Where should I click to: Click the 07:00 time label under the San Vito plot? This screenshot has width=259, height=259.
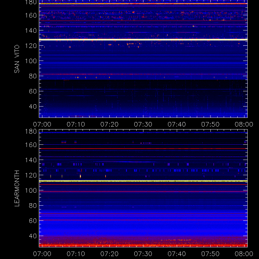[x=42, y=124]
